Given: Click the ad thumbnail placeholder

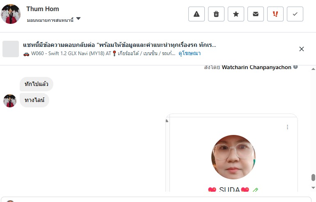Looking at the screenshot, I should pyautogui.click(x=11, y=49).
